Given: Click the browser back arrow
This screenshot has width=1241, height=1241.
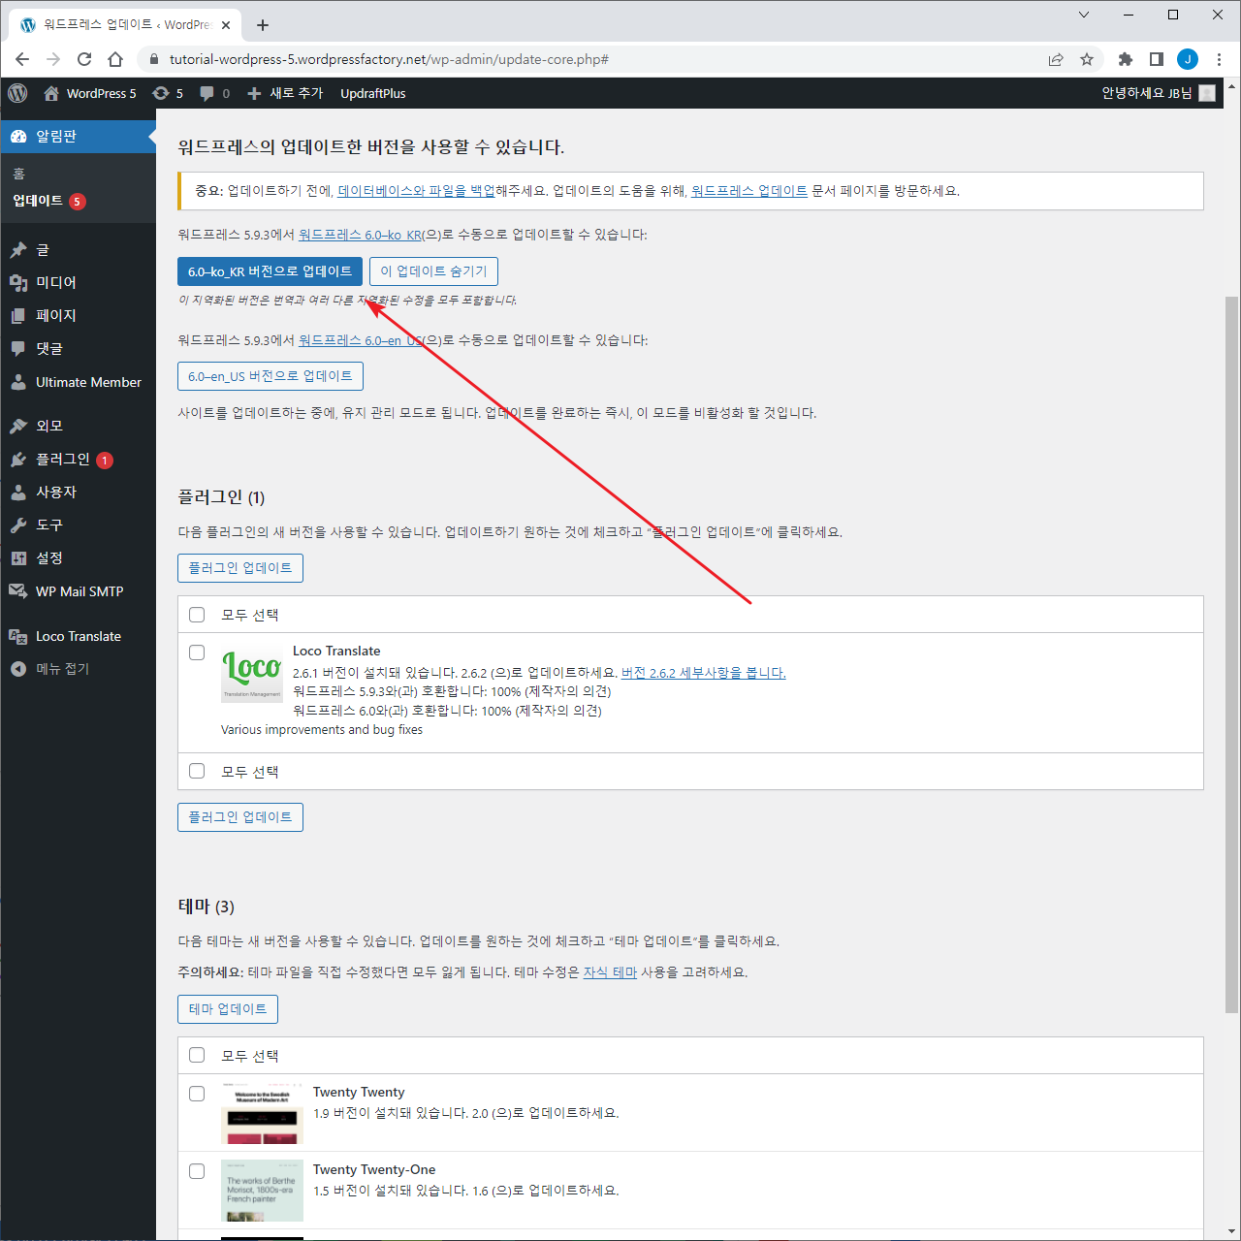Looking at the screenshot, I should coord(22,59).
